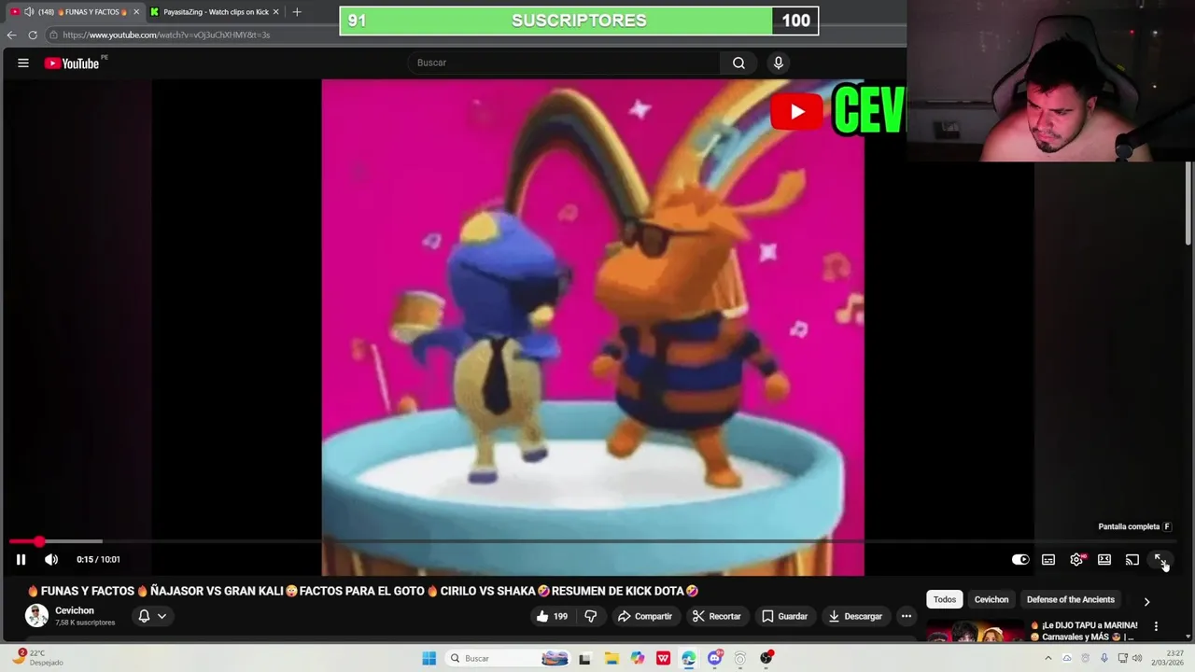Viewport: 1195px width, 672px height.
Task: Click the Le DIJO TAPU video thumbnail
Action: tap(975, 631)
